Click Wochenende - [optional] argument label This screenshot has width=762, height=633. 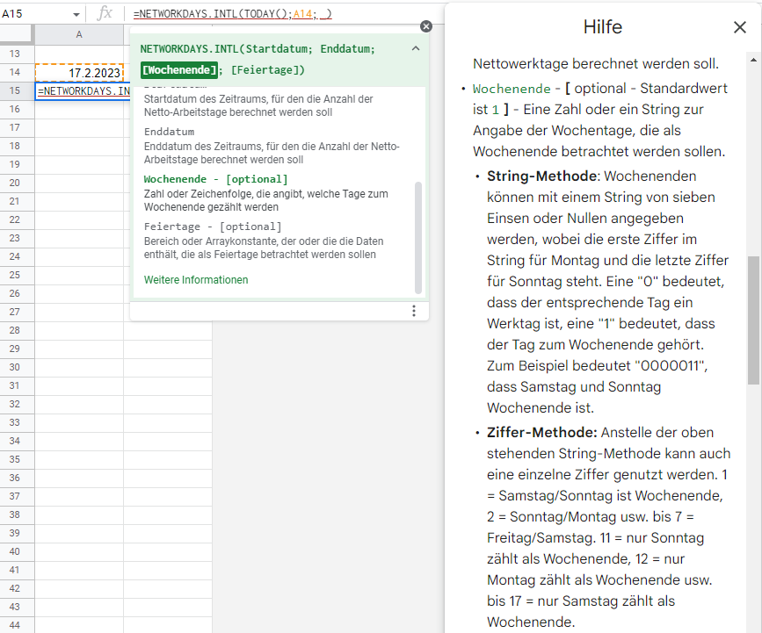point(216,179)
